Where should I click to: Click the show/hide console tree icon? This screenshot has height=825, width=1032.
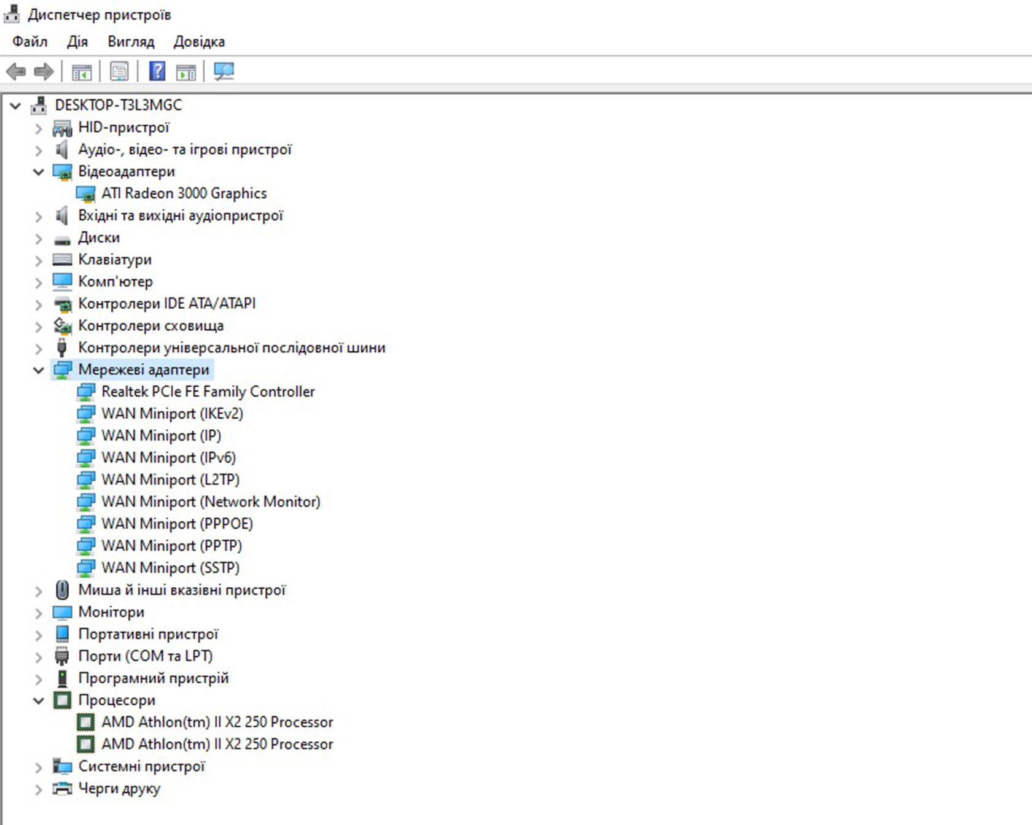pos(82,72)
